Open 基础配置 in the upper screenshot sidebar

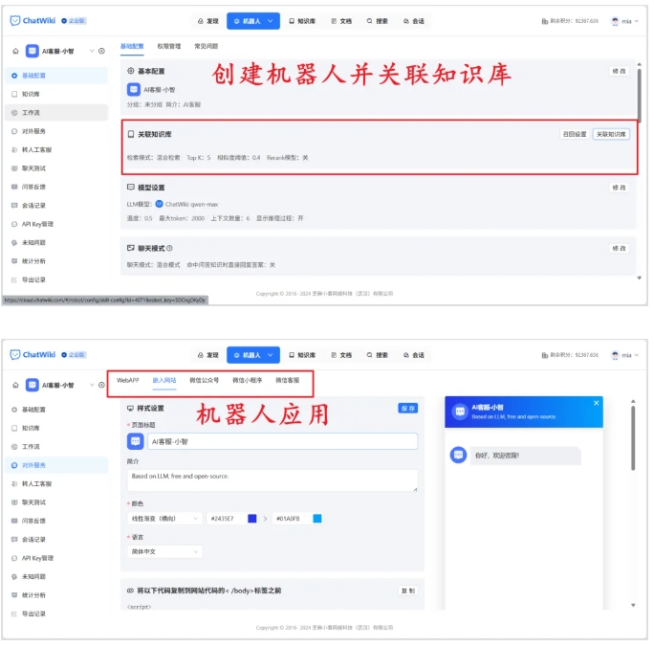point(56,76)
